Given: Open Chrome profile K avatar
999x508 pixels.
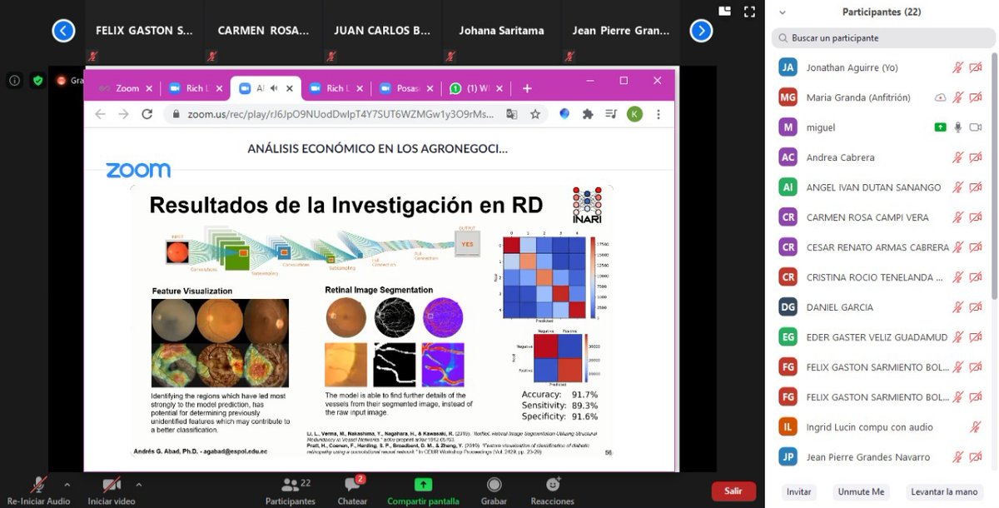Looking at the screenshot, I should point(634,114).
